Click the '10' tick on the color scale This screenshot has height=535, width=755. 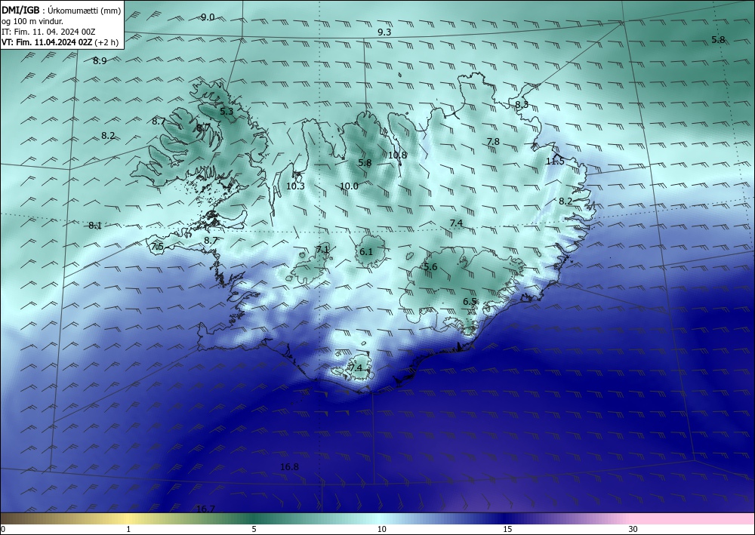(x=382, y=529)
